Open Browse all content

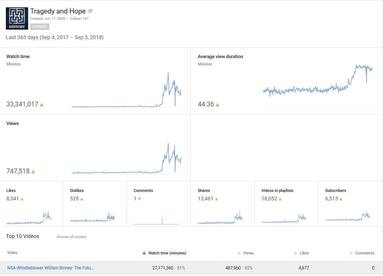point(71,237)
